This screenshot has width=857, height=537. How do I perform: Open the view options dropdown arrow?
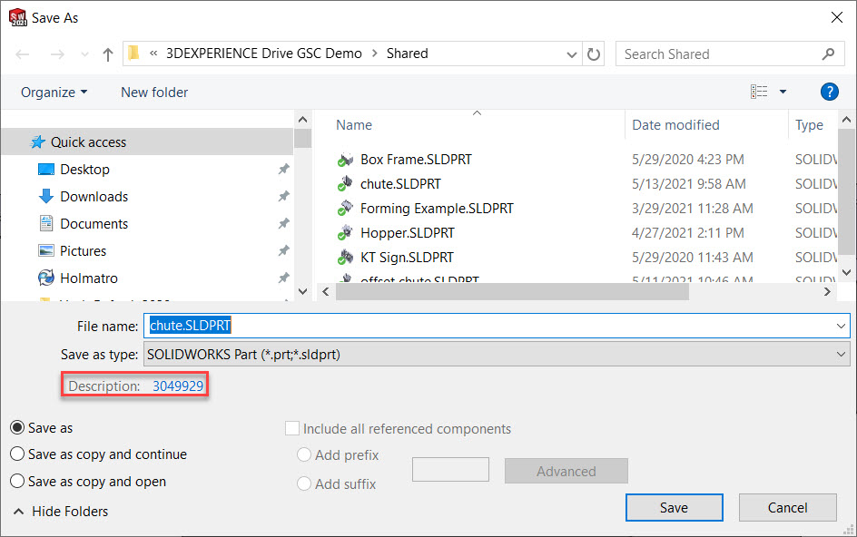coord(783,92)
